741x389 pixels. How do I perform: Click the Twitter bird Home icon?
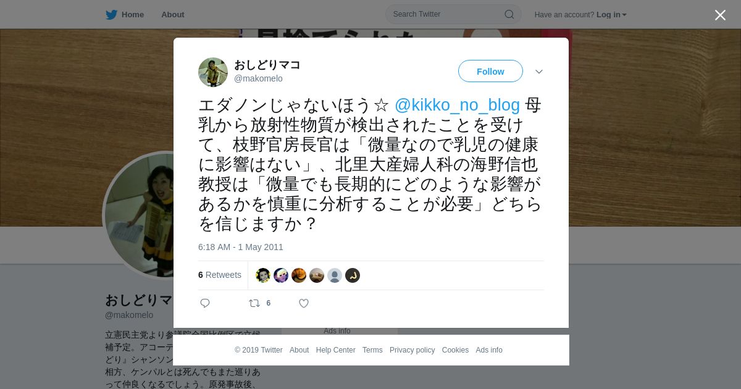click(111, 14)
